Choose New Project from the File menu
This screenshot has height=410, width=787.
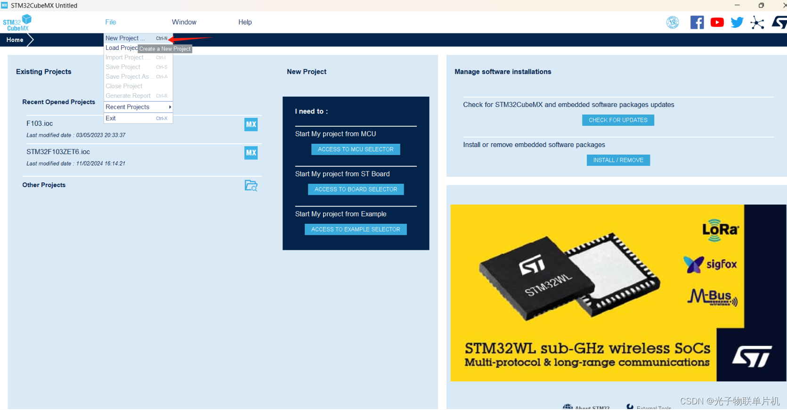tap(138, 38)
